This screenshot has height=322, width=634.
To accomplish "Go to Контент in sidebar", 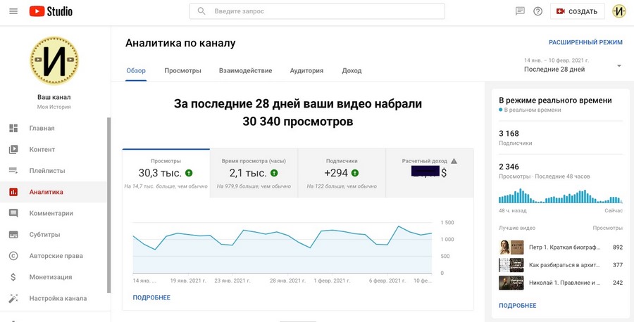I will [x=42, y=150].
